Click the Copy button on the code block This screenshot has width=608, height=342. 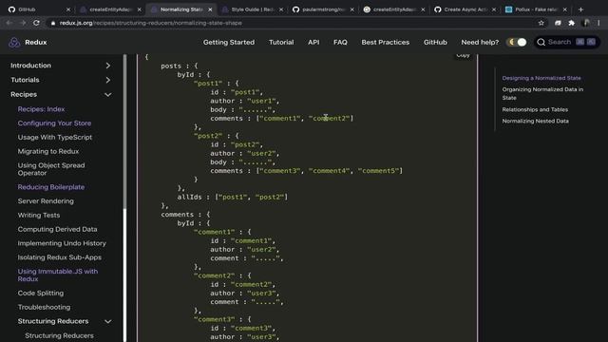pyautogui.click(x=463, y=55)
